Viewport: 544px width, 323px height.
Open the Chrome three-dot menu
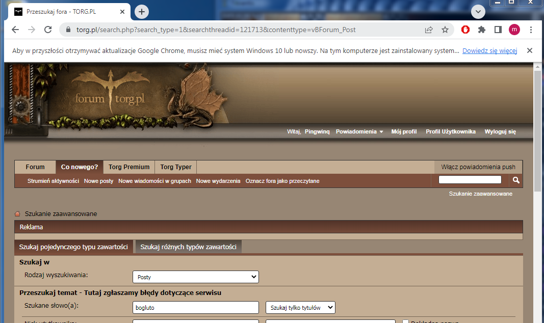pos(531,30)
